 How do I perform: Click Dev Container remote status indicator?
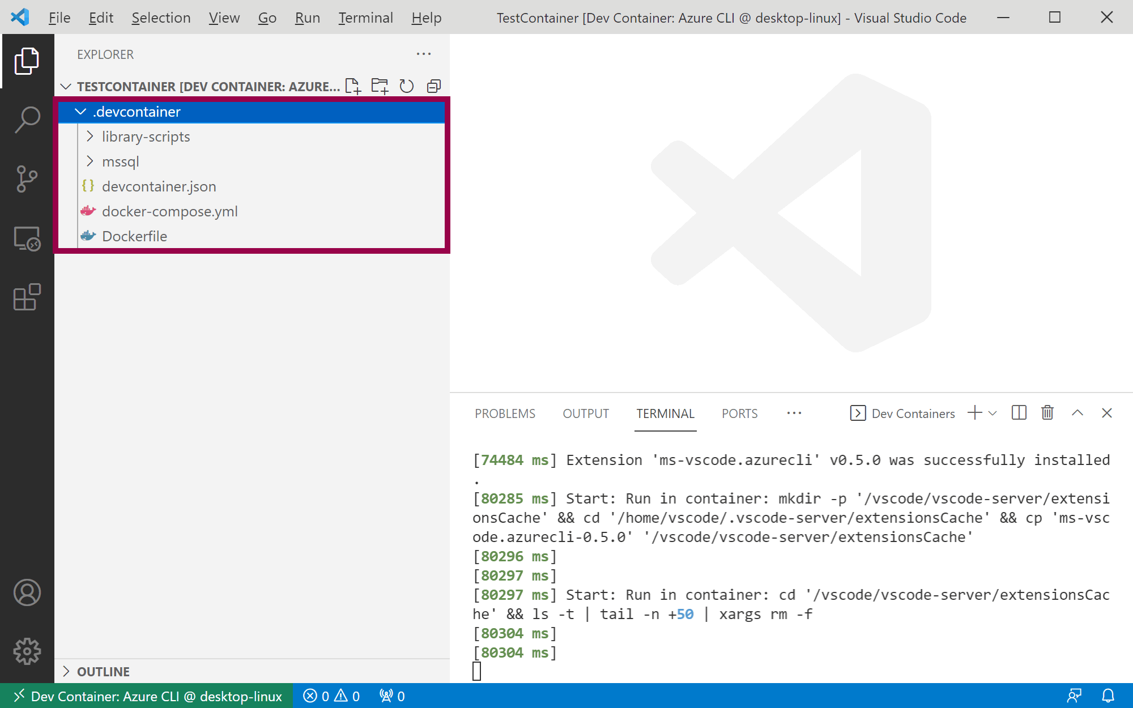[147, 696]
